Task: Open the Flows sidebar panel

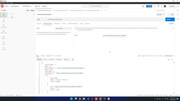Action: tap(4, 43)
